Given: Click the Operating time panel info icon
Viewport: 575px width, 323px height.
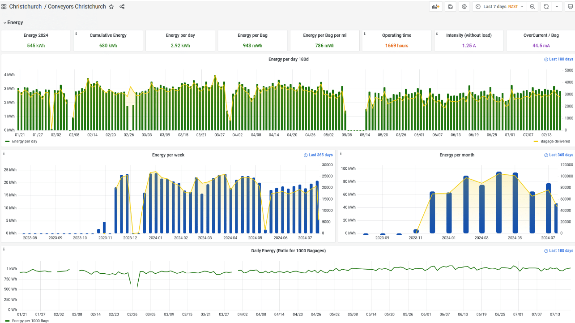Looking at the screenshot, I should pyautogui.click(x=364, y=34).
